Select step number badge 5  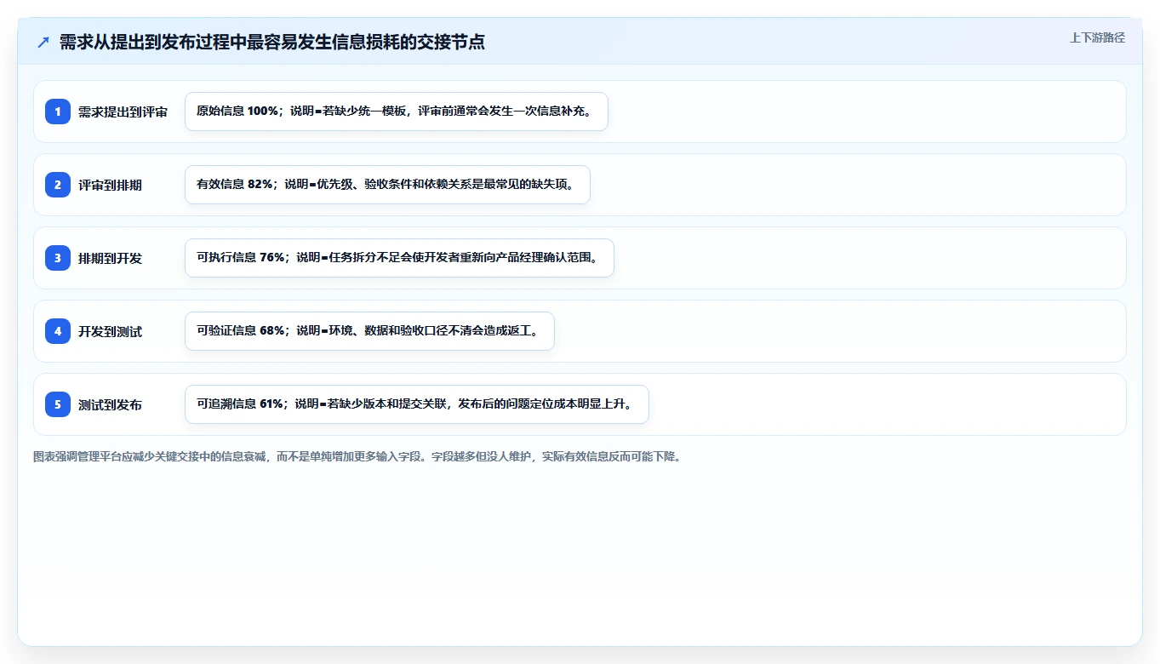(x=58, y=404)
